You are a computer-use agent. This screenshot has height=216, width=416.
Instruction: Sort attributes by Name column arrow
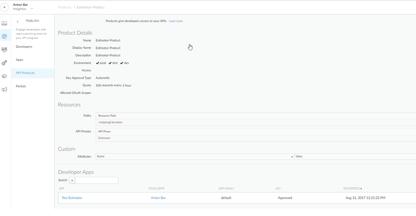point(292,157)
